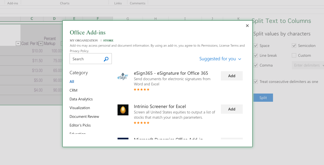Click the Enter delimiters field
The width and height of the screenshot is (324, 165).
point(308,65)
